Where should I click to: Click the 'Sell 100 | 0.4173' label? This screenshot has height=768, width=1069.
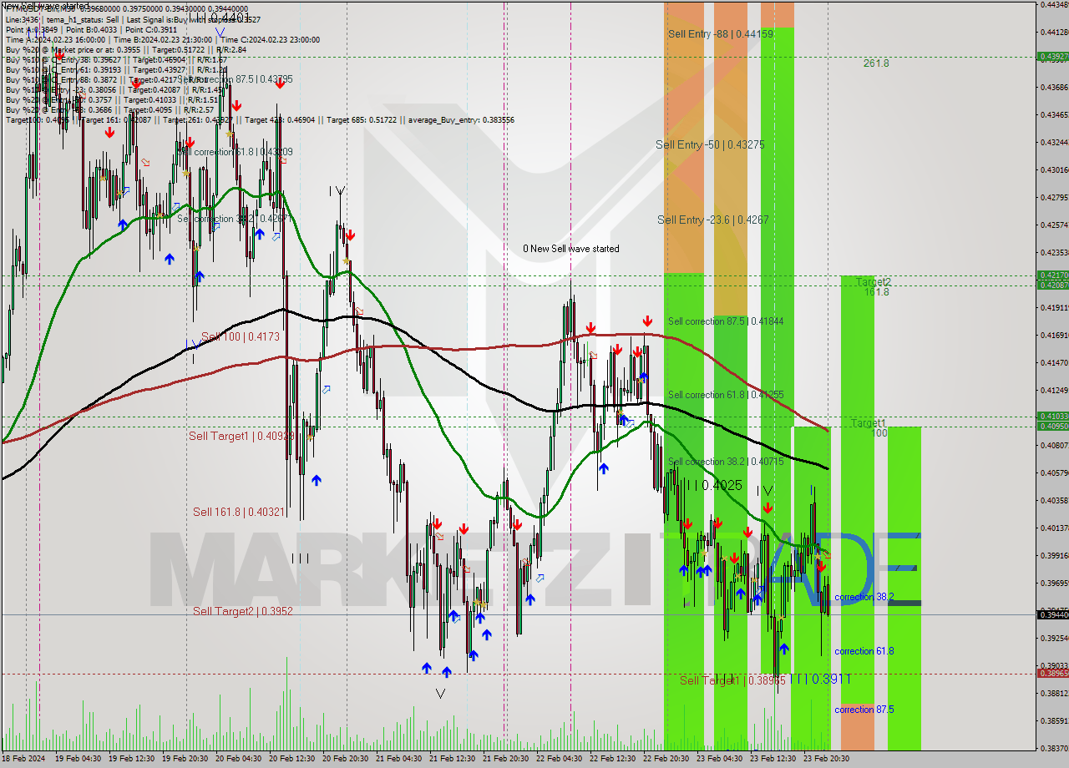241,336
